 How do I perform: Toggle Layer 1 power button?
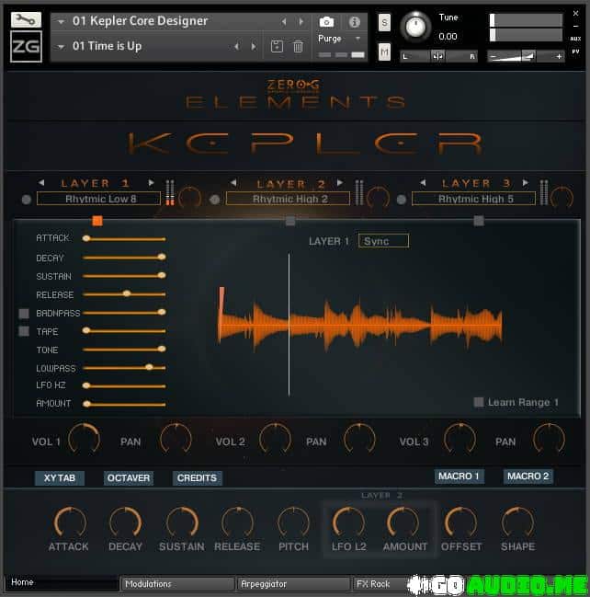point(27,200)
